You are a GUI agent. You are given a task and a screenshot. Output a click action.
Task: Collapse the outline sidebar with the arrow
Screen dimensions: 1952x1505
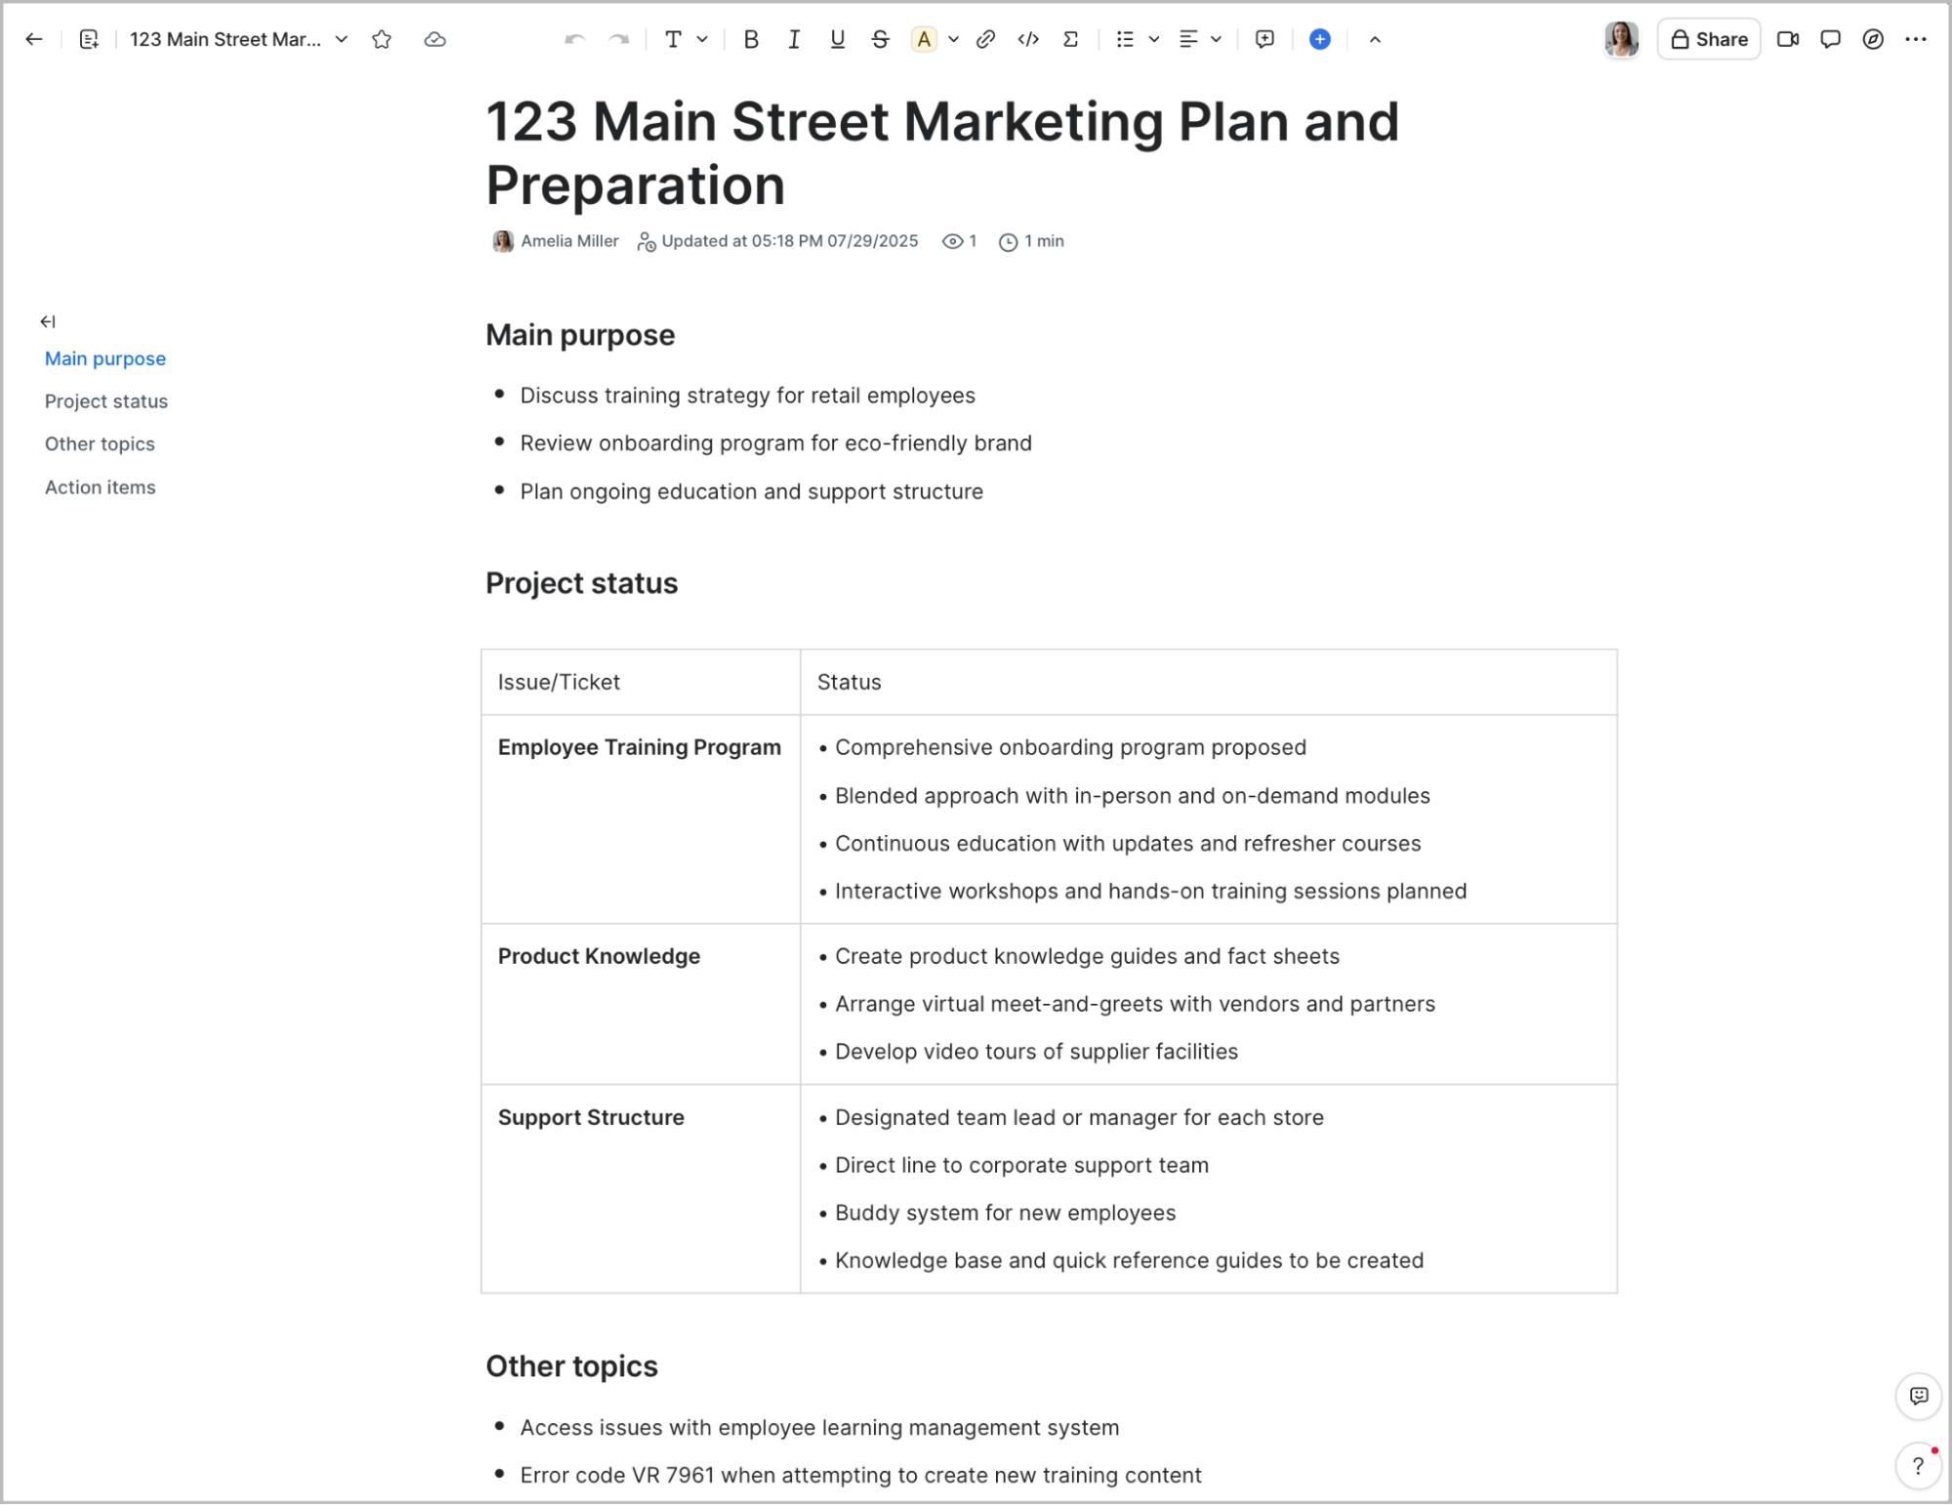pyautogui.click(x=48, y=321)
